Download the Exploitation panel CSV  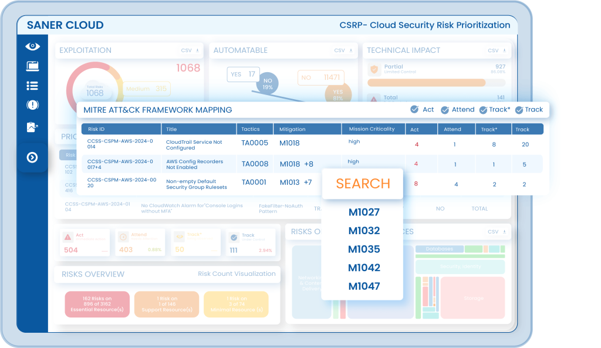coord(191,50)
